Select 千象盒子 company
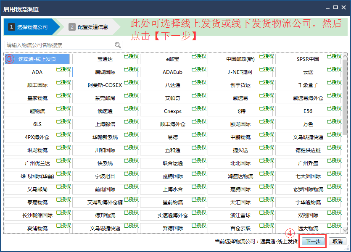Screen dimensions: 351x252 308,85
